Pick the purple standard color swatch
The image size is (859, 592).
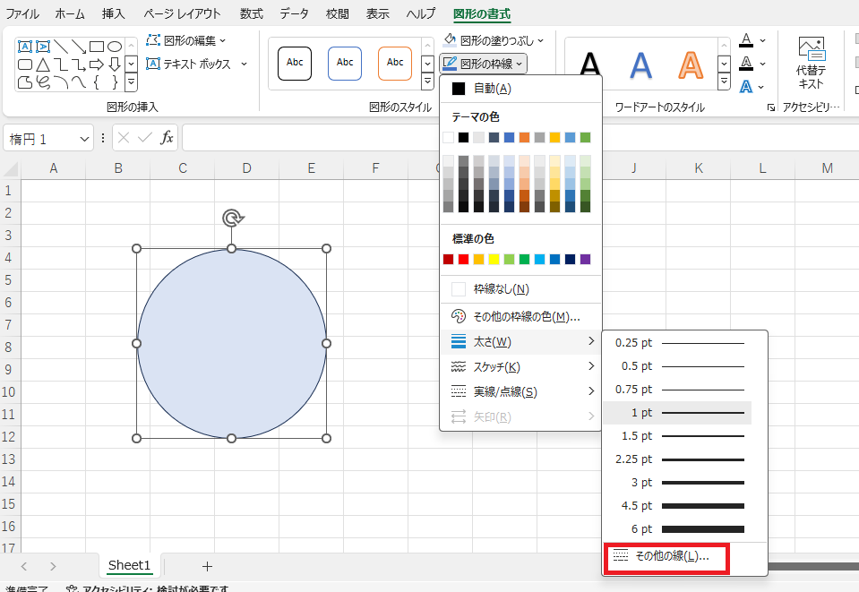pos(586,259)
